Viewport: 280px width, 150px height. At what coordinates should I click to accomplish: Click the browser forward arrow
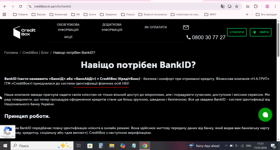click(x=12, y=7)
